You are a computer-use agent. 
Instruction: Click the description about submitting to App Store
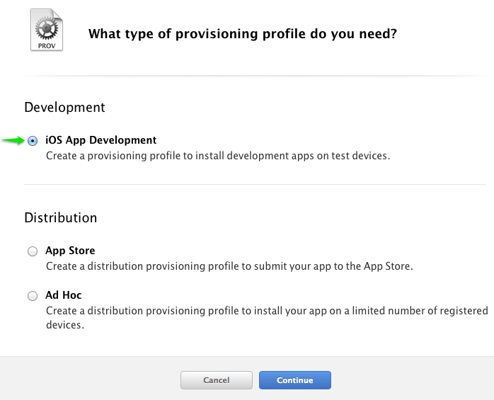229,266
